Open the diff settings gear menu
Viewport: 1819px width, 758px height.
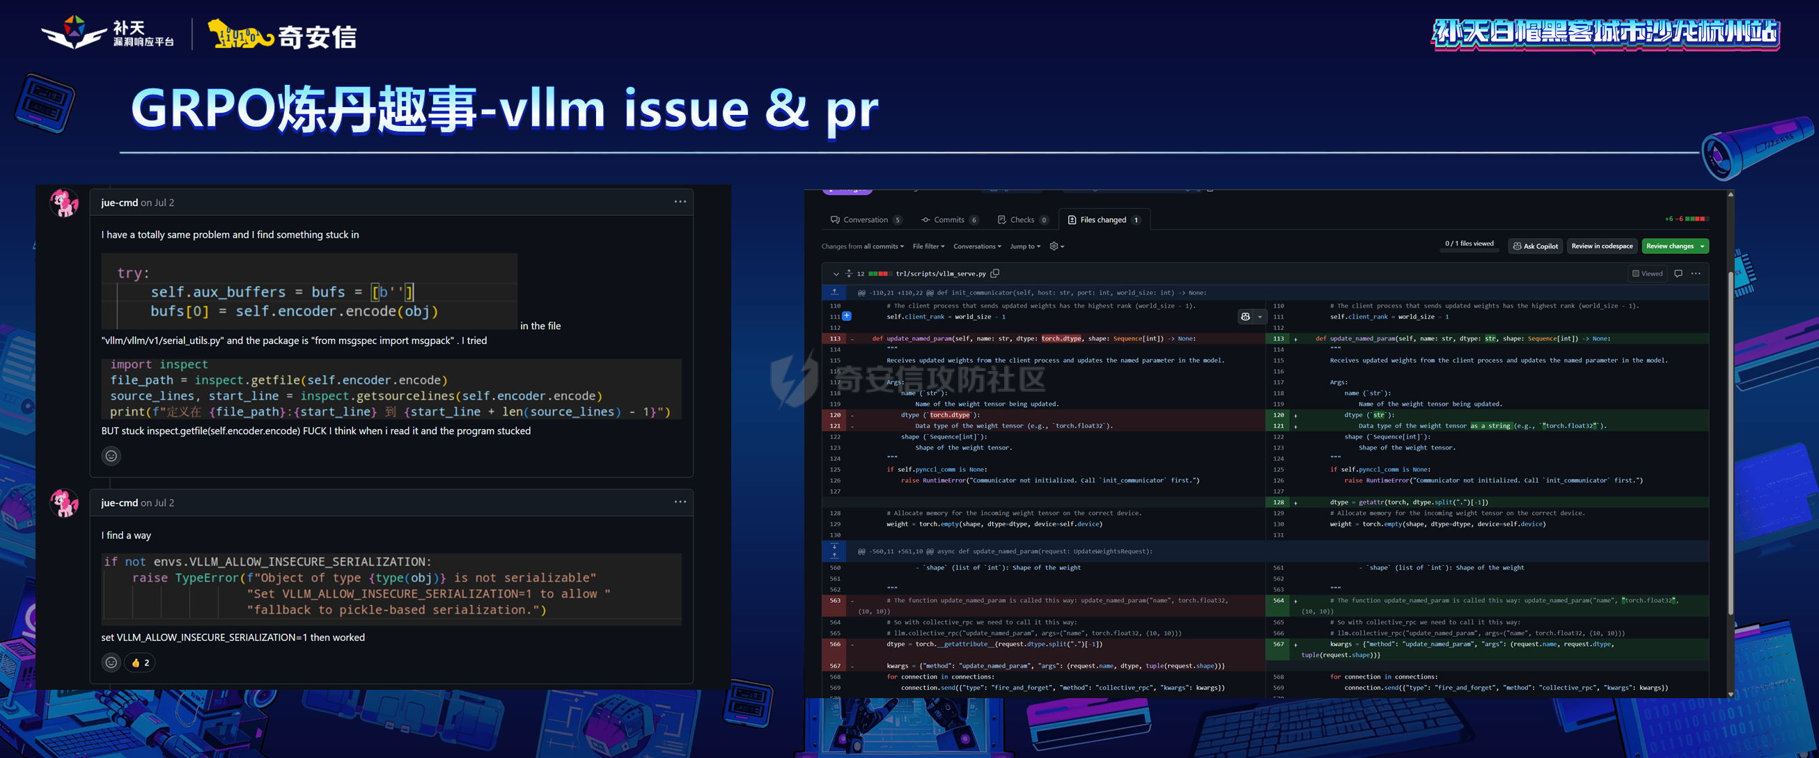1056,246
